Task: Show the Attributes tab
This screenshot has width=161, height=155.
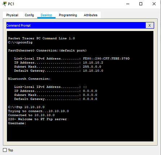Action: click(x=91, y=15)
